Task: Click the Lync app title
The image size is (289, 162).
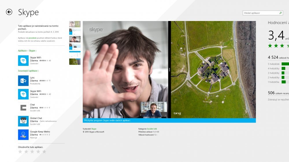Action: pyautogui.click(x=32, y=78)
